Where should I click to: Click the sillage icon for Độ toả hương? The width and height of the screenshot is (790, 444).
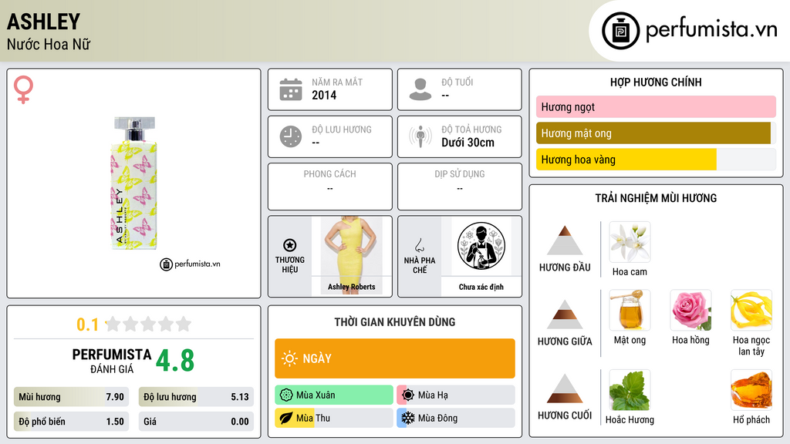coord(420,136)
